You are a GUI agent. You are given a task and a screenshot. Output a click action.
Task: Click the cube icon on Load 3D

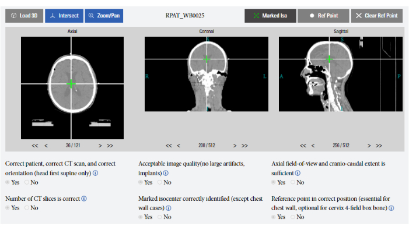point(14,16)
